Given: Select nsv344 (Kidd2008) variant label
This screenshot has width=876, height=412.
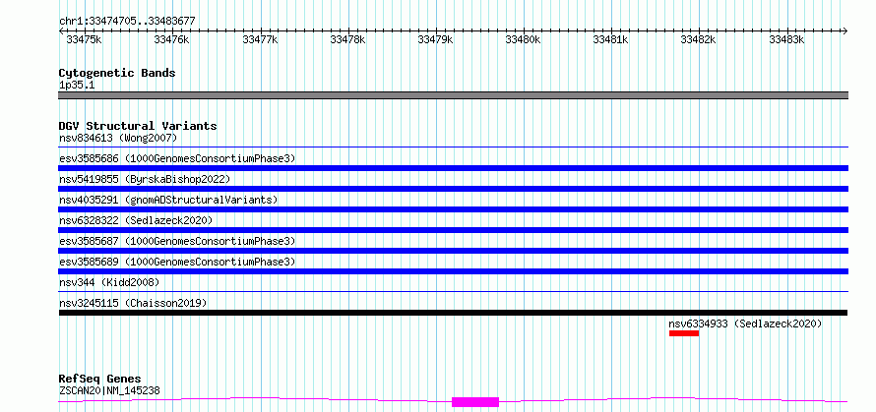Looking at the screenshot, I should coord(109,282).
